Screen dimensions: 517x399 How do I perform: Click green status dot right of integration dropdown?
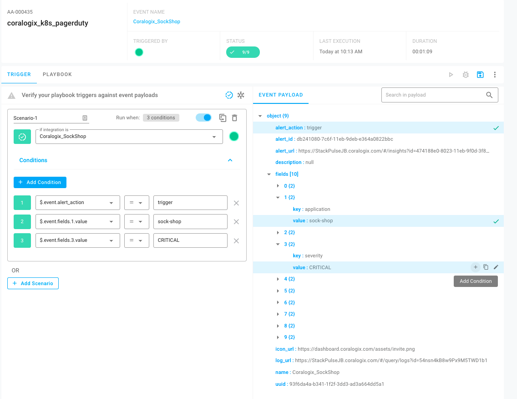coord(234,136)
